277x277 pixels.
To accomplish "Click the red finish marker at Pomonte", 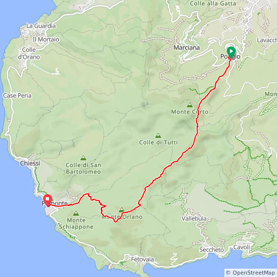I will (47, 200).
